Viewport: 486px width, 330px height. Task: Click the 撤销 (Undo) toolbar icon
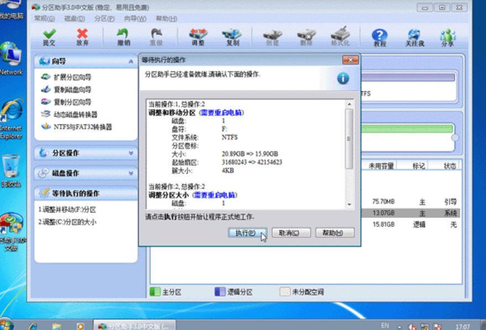click(x=123, y=37)
